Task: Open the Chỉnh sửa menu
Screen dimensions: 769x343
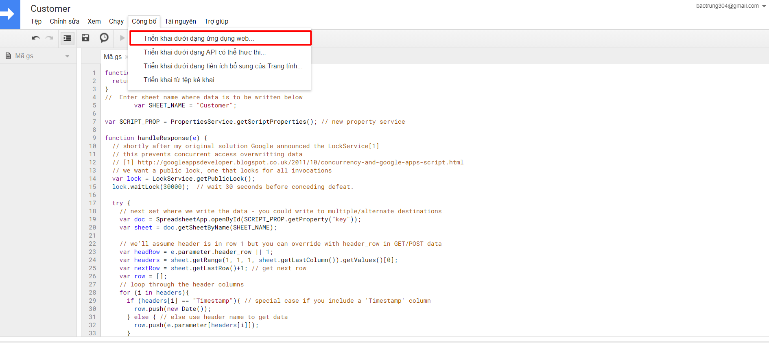Action: click(x=64, y=21)
